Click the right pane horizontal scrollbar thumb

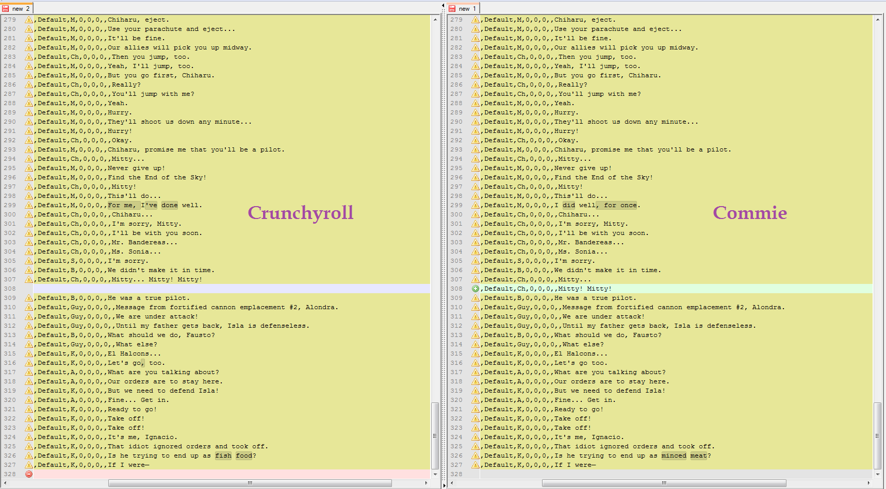click(x=664, y=483)
